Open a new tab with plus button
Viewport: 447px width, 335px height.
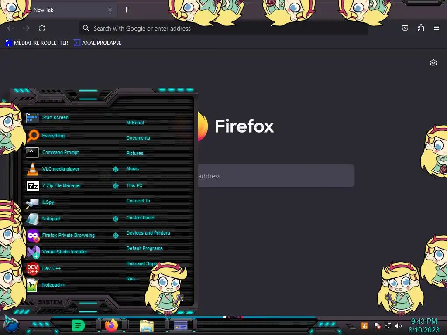[126, 10]
